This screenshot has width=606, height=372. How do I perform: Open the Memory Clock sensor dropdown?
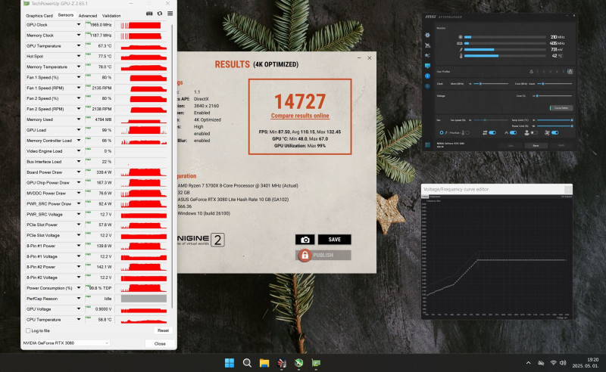79,35
